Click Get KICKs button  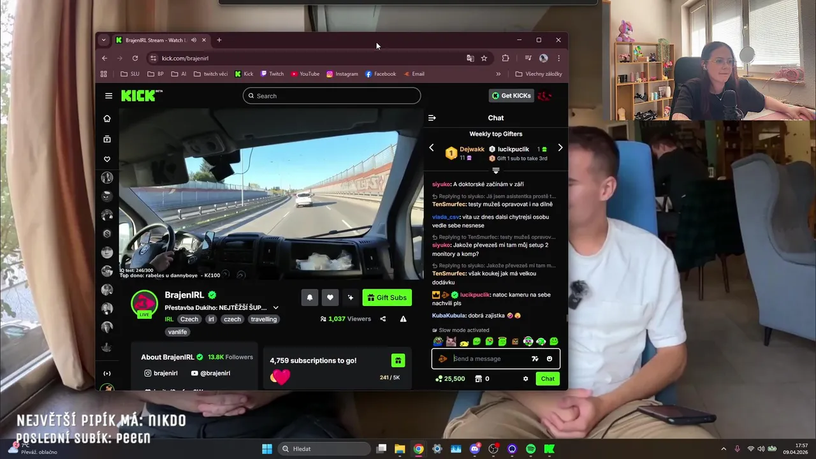pyautogui.click(x=511, y=96)
